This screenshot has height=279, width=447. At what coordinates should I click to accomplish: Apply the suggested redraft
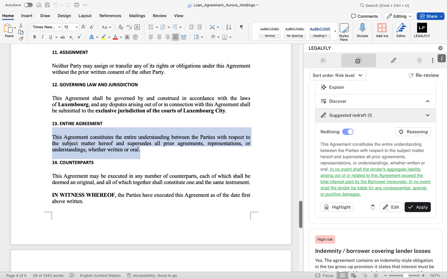418,207
